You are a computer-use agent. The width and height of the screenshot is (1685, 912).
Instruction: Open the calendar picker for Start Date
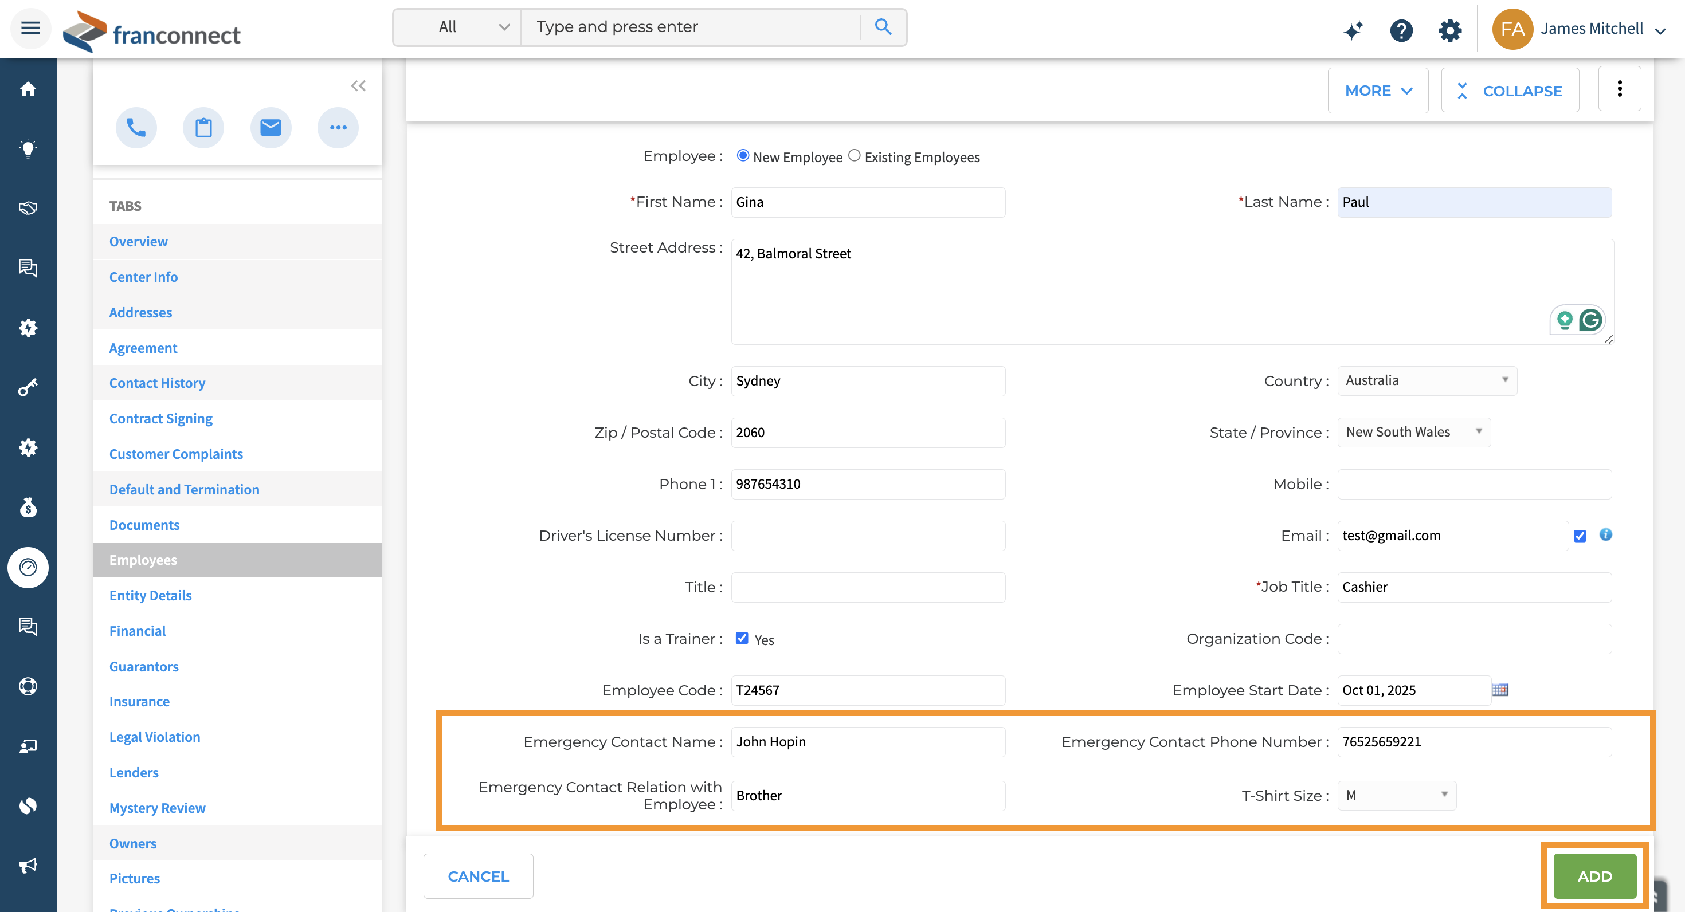click(x=1500, y=690)
